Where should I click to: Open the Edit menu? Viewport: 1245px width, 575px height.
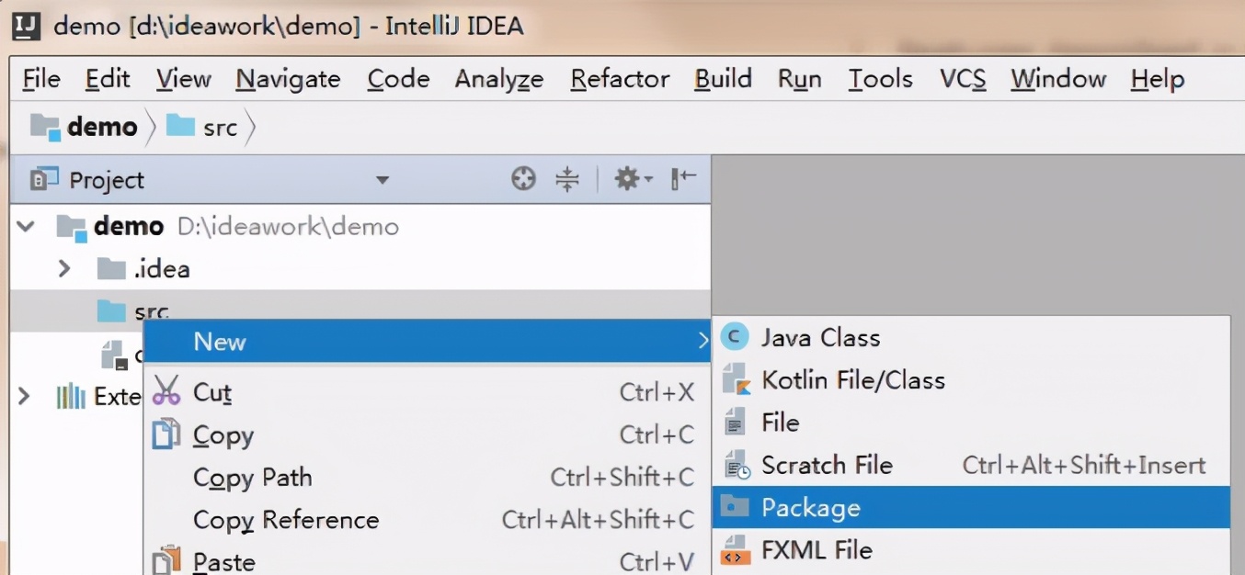[108, 80]
